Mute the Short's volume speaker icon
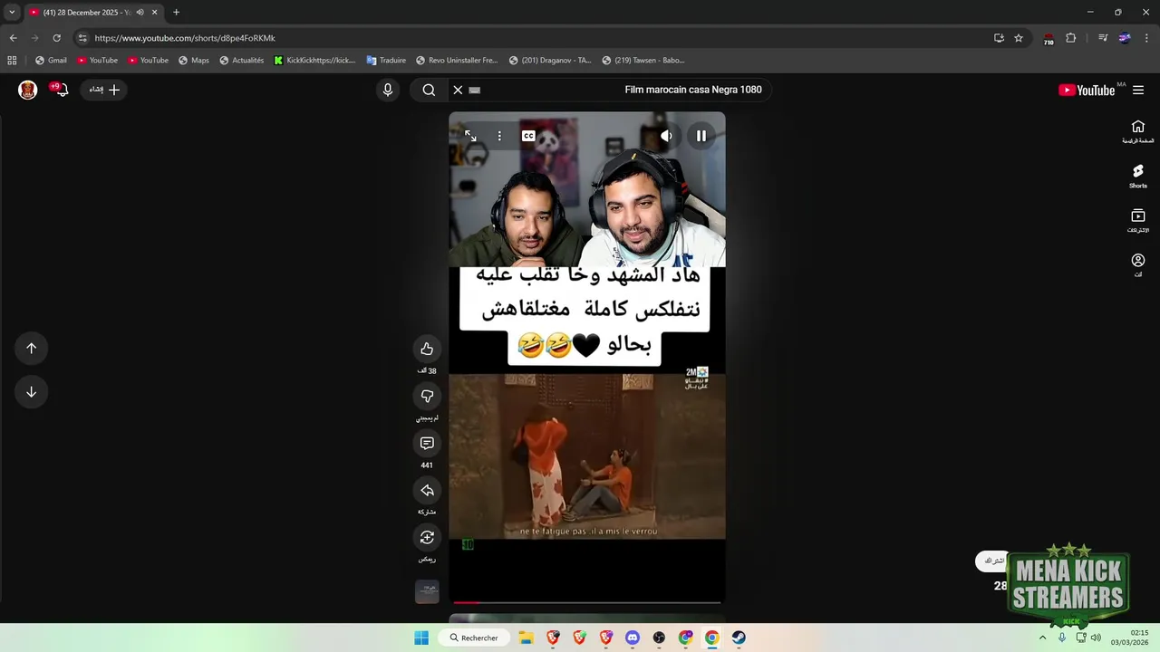 666,136
